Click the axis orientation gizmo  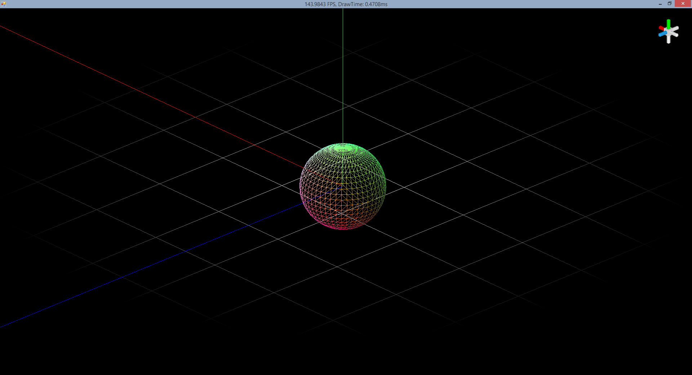pos(669,31)
